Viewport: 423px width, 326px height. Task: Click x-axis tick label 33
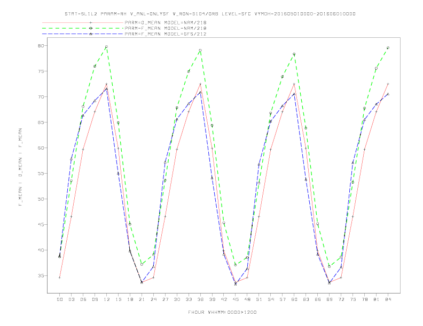click(189, 299)
